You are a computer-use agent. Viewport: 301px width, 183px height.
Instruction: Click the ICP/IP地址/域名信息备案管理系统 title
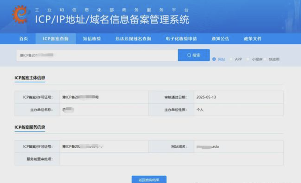coord(112,19)
